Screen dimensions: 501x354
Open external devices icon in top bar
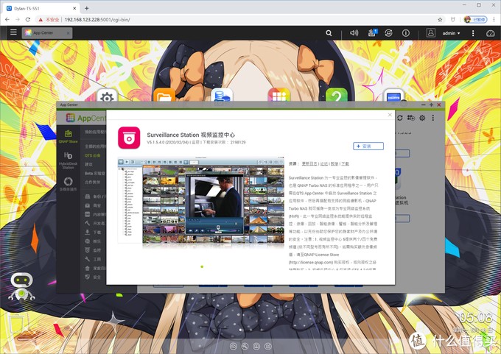(x=388, y=33)
